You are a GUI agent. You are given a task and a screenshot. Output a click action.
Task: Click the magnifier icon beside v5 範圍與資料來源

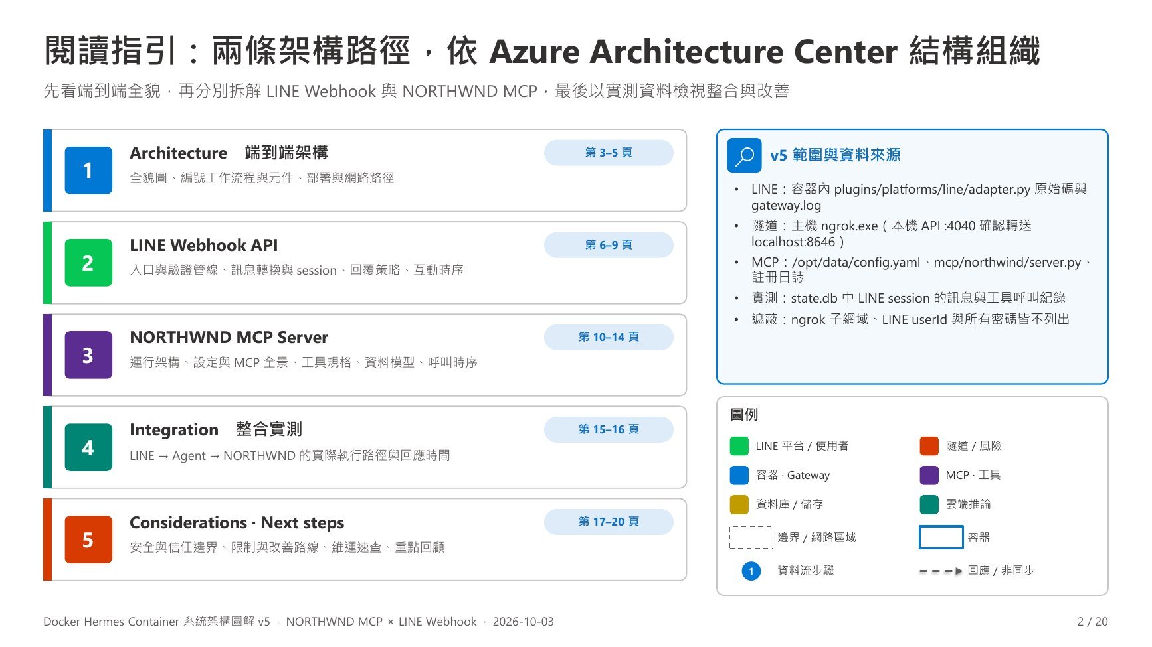pyautogui.click(x=744, y=156)
